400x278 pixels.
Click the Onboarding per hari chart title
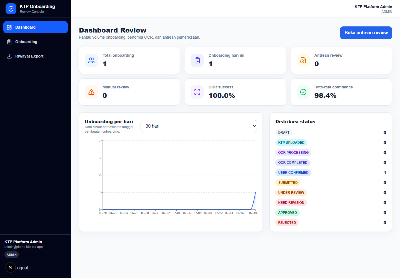(x=109, y=121)
